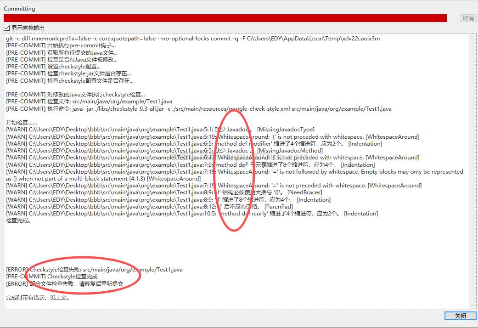Click the scrollbar up arrow in output

(472, 37)
